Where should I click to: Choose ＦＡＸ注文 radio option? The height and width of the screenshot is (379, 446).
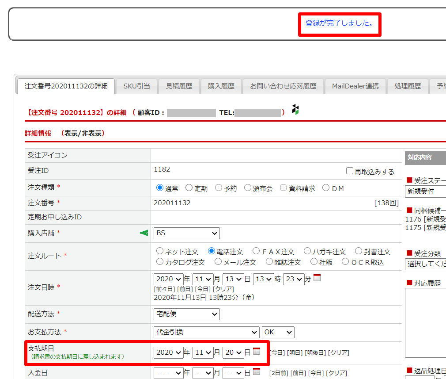pyautogui.click(x=256, y=251)
